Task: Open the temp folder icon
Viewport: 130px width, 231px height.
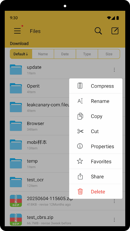Action: click(x=16, y=163)
